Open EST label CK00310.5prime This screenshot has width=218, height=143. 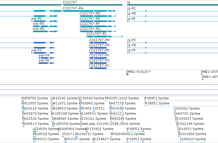pyautogui.click(x=193, y=139)
